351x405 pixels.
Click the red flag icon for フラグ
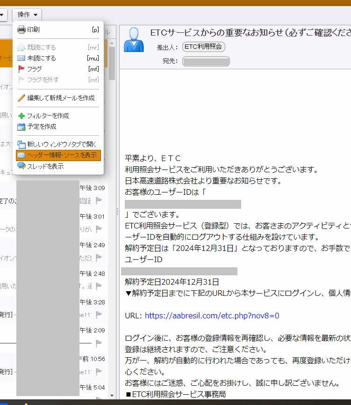tap(21, 69)
